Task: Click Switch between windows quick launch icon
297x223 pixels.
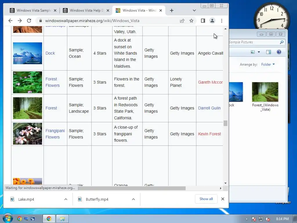Action: [33, 219]
